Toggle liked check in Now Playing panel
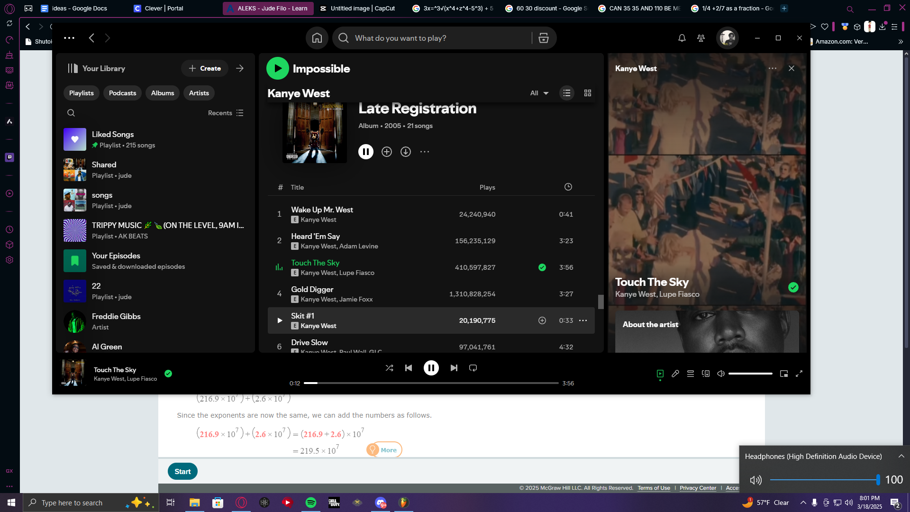This screenshot has width=910, height=512. coord(793,287)
